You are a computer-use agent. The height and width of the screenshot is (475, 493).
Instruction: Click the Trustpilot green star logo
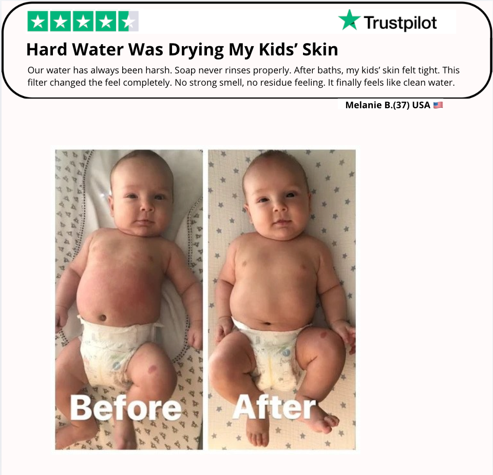click(x=349, y=20)
